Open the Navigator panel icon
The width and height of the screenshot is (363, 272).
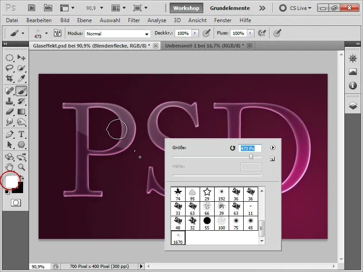353,58
